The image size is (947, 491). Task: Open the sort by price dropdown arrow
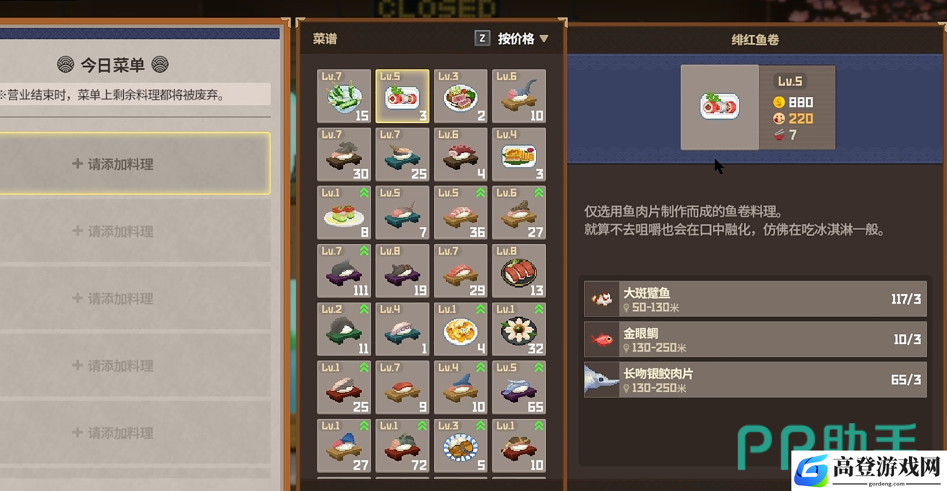pyautogui.click(x=544, y=39)
